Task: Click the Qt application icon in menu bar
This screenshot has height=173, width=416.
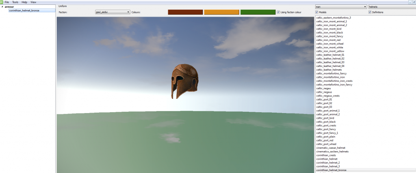Action: 2,2
